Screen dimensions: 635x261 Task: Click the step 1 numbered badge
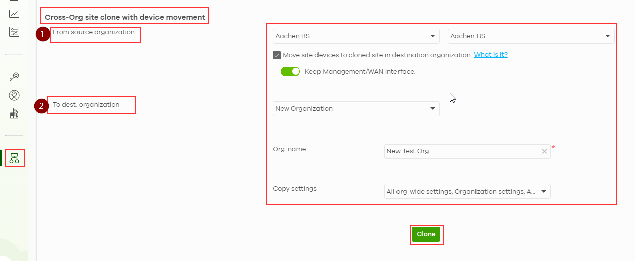tap(43, 34)
